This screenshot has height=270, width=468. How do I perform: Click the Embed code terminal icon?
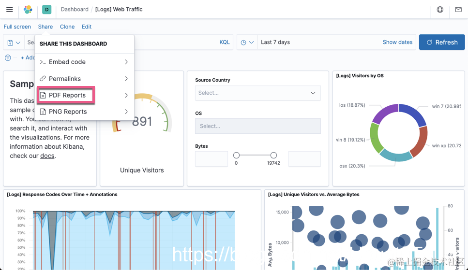[x=43, y=62]
